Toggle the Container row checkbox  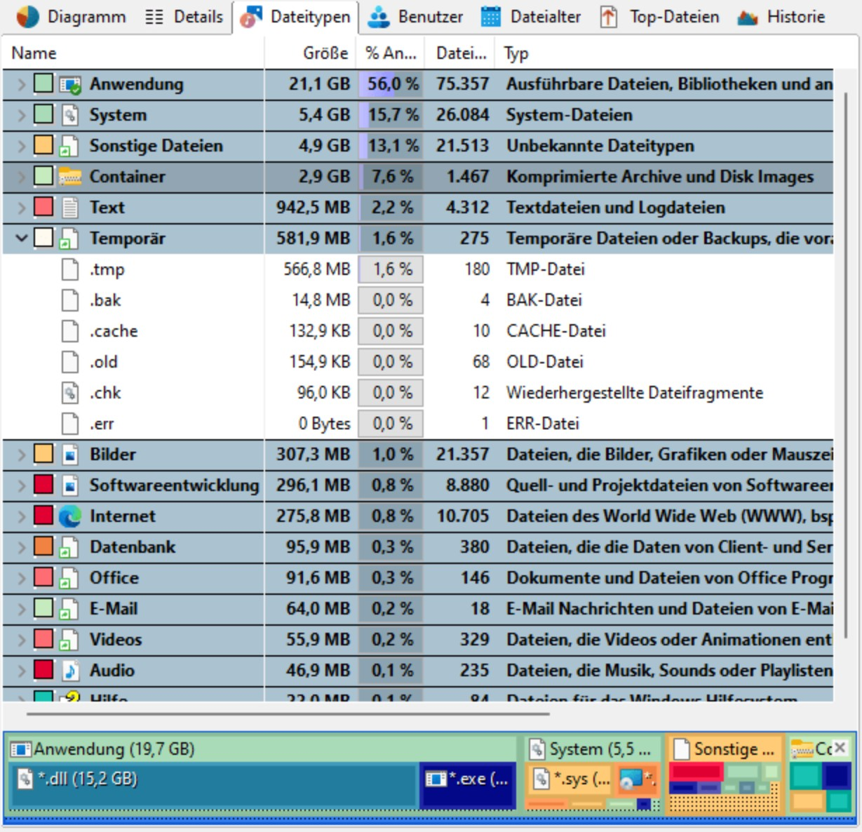point(43,177)
